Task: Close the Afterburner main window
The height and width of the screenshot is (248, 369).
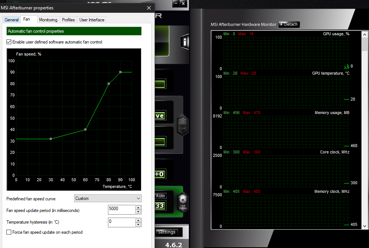Action: (x=183, y=3)
